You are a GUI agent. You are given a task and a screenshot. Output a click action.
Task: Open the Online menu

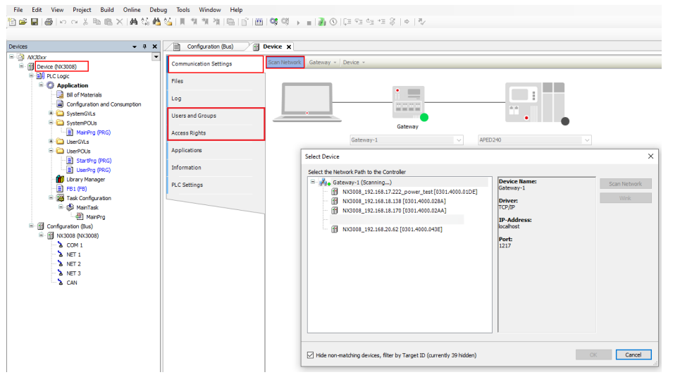[x=132, y=10]
